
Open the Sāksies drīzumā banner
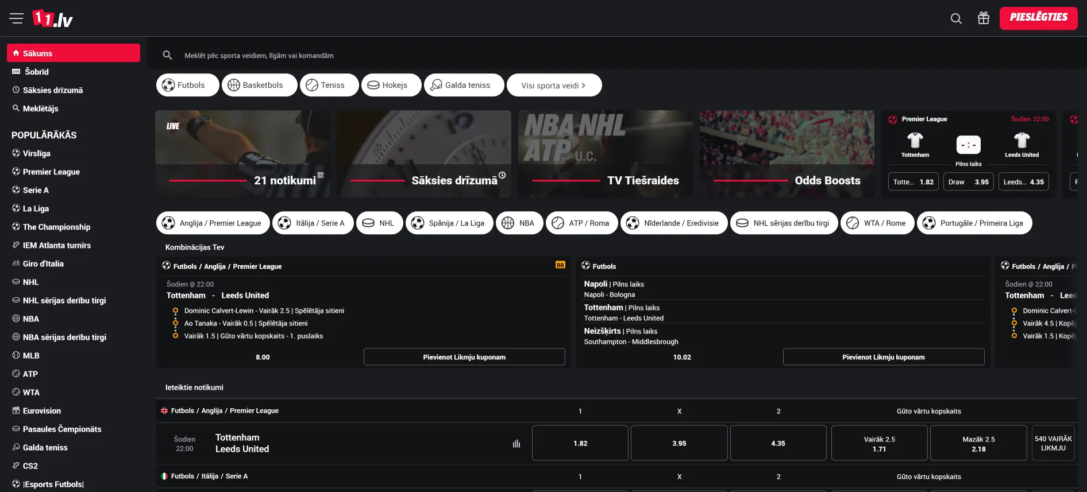[424, 154]
